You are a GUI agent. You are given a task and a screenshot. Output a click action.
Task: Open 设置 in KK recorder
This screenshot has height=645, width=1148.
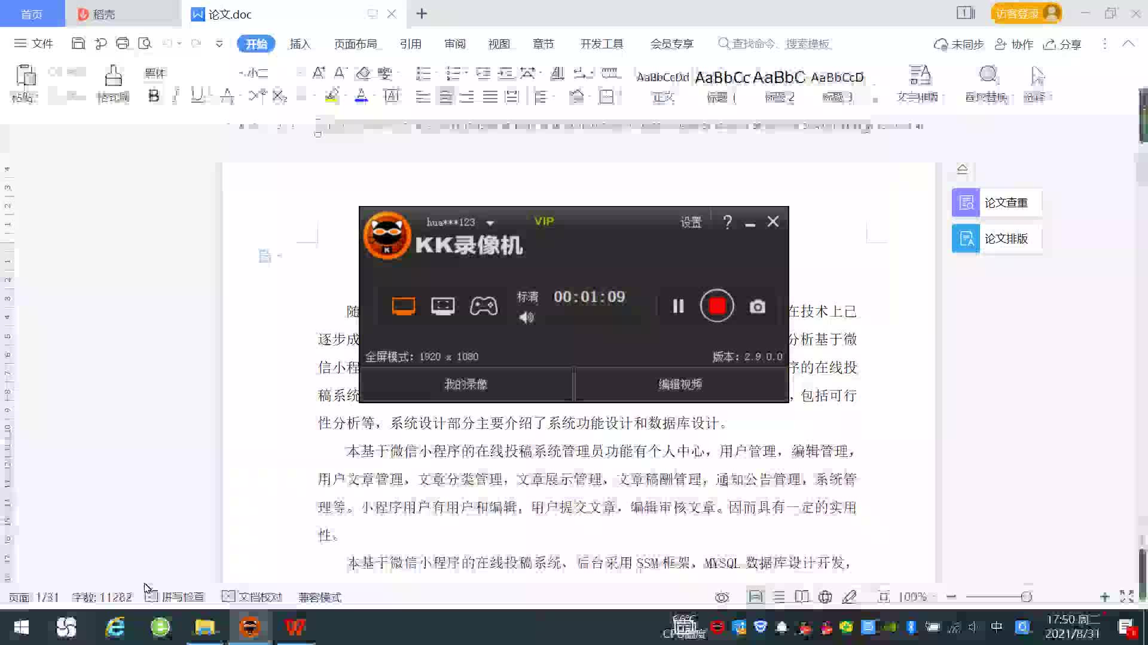691,222
